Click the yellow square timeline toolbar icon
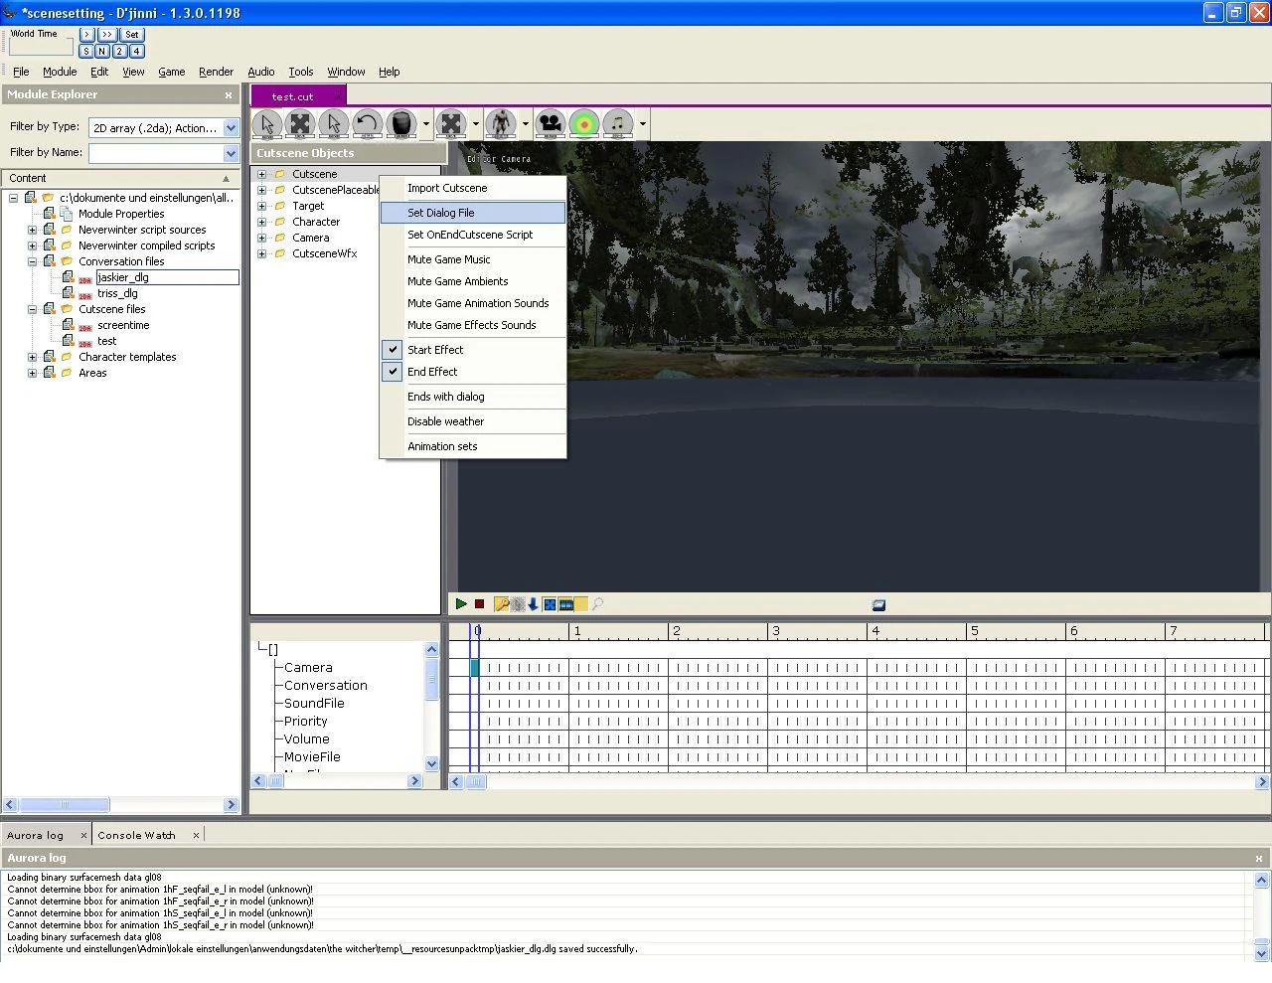Image resolution: width=1272 pixels, height=983 pixels. (581, 603)
